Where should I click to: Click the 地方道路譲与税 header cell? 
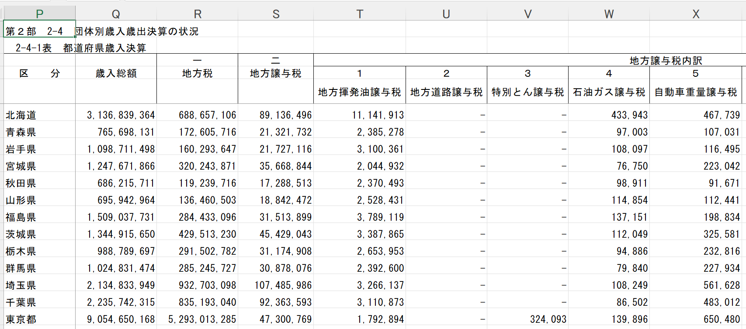(x=446, y=92)
